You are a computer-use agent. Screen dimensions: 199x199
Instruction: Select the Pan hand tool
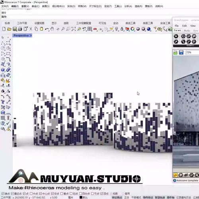(x=52, y=29)
